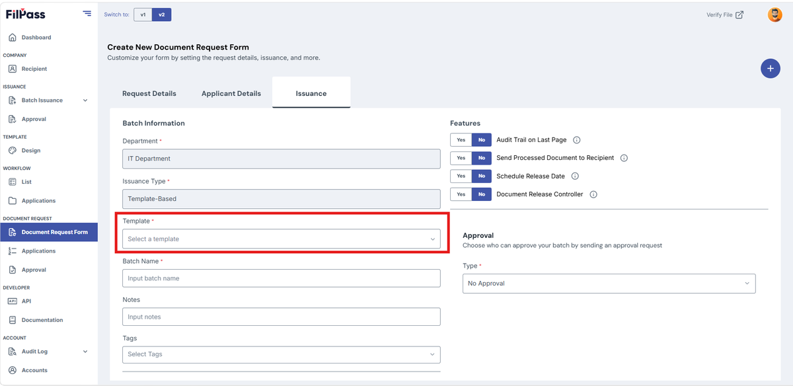Open the Select a template dropdown
793x386 pixels.
pyautogui.click(x=282, y=239)
